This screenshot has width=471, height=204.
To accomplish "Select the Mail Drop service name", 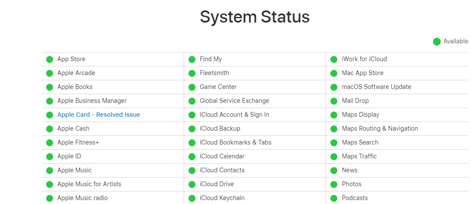I will coord(355,101).
